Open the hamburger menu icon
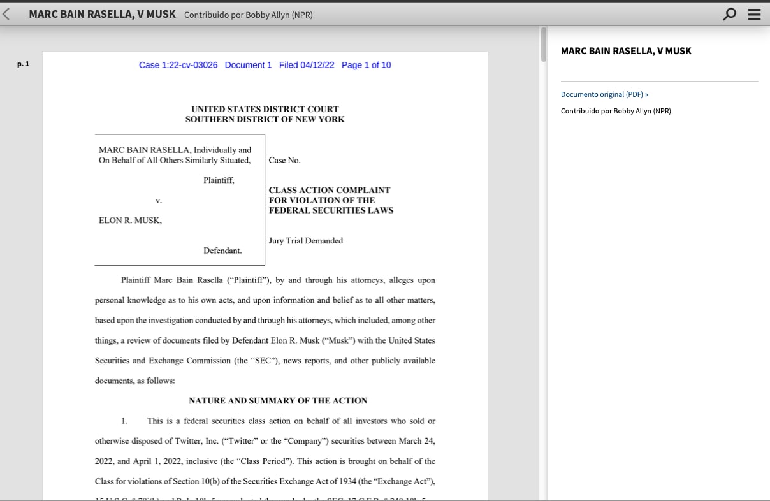This screenshot has width=770, height=501. tap(754, 14)
